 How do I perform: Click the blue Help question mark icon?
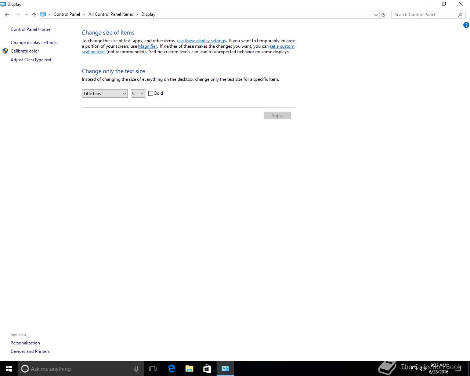point(466,25)
